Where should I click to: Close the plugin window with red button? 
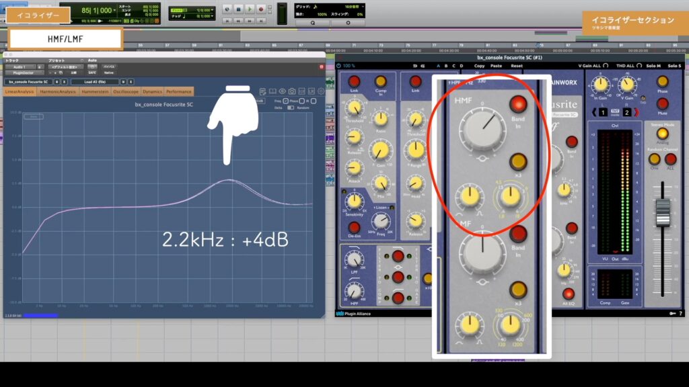click(x=321, y=67)
